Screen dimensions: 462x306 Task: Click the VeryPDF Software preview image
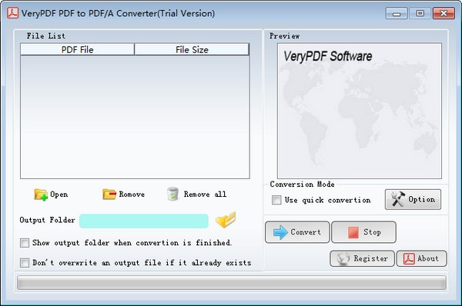(x=360, y=111)
